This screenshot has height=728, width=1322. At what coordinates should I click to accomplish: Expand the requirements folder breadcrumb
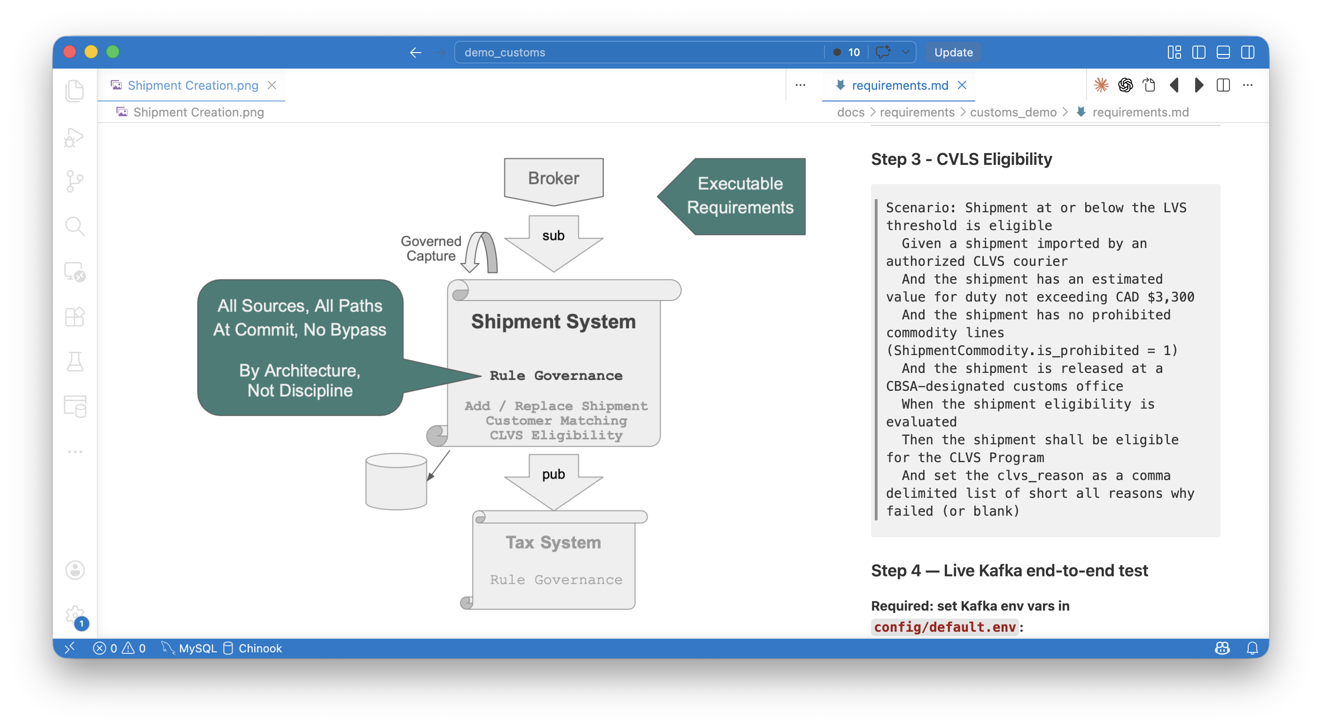pyautogui.click(x=917, y=112)
